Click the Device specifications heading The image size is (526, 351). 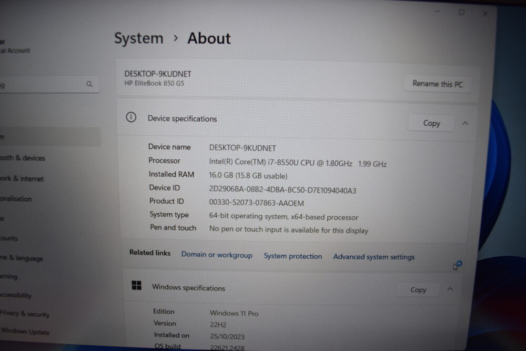click(182, 119)
